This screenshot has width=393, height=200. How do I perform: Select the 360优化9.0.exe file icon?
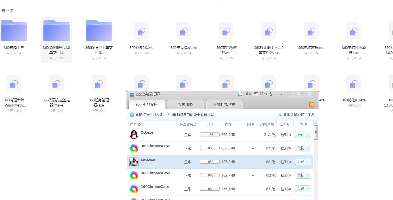[354, 83]
